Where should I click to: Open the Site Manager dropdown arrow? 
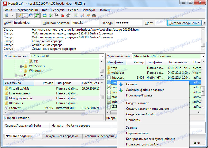[12, 15]
